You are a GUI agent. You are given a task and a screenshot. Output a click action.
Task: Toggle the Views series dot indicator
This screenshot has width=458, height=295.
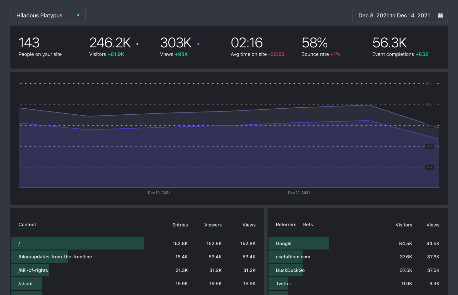tap(198, 44)
